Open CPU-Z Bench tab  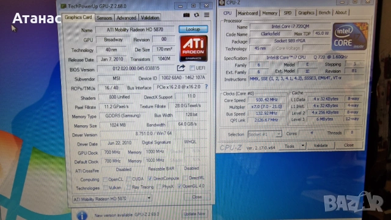pyautogui.click(x=324, y=12)
